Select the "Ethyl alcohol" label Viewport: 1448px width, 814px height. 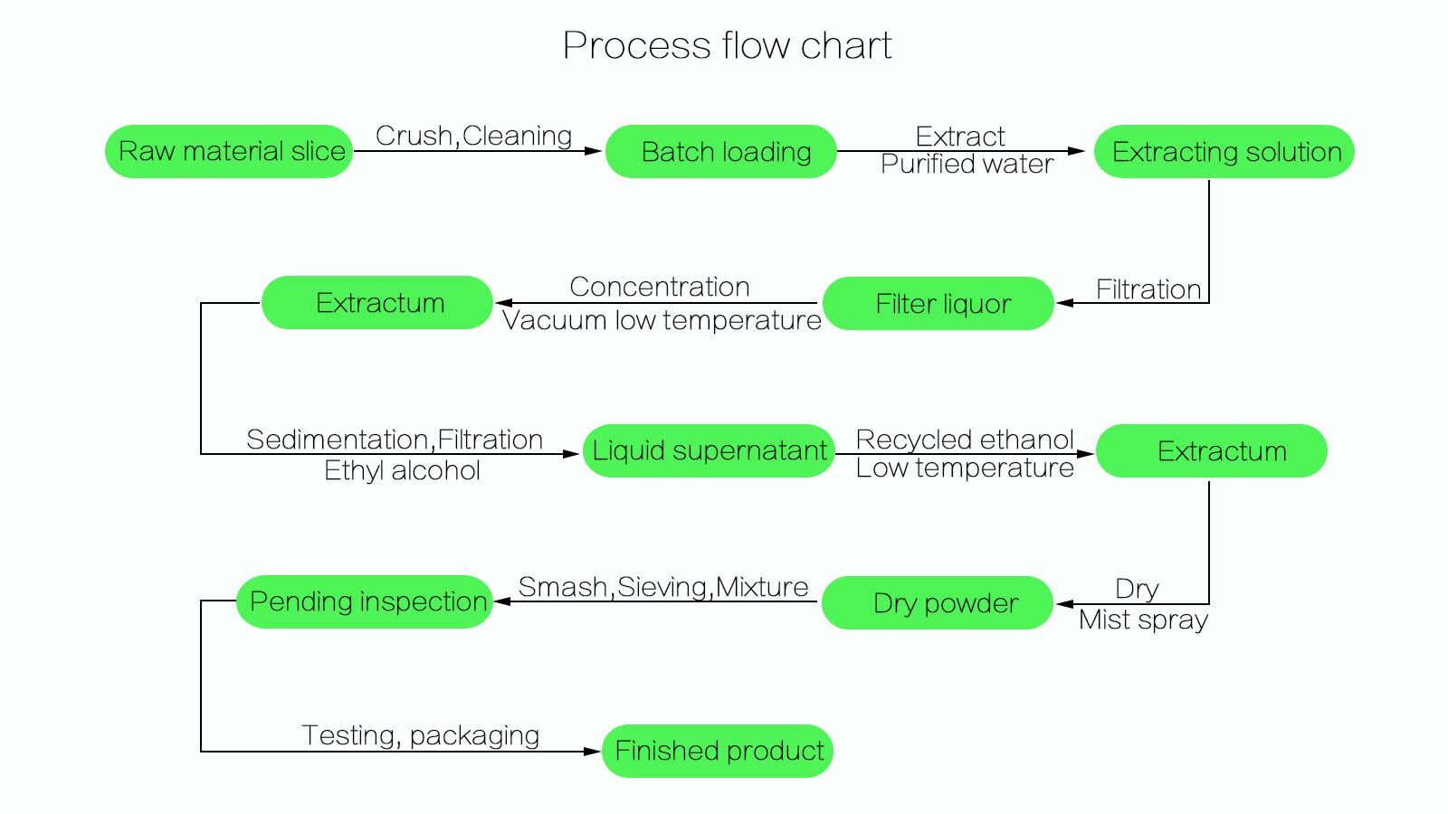[x=402, y=470]
